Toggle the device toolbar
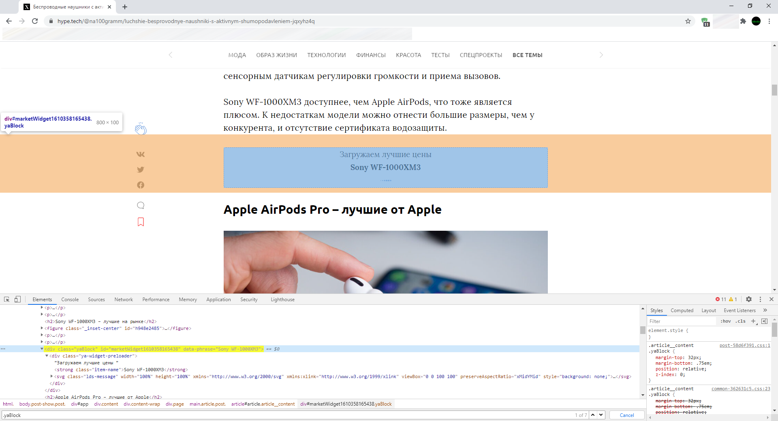Image resolution: width=778 pixels, height=421 pixels. click(17, 300)
